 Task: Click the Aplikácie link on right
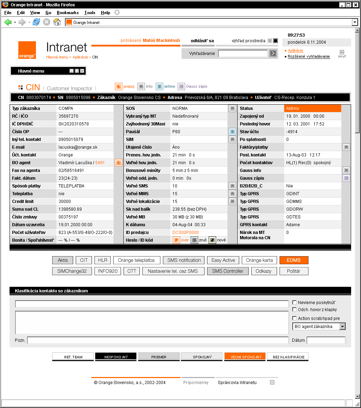coord(295,50)
